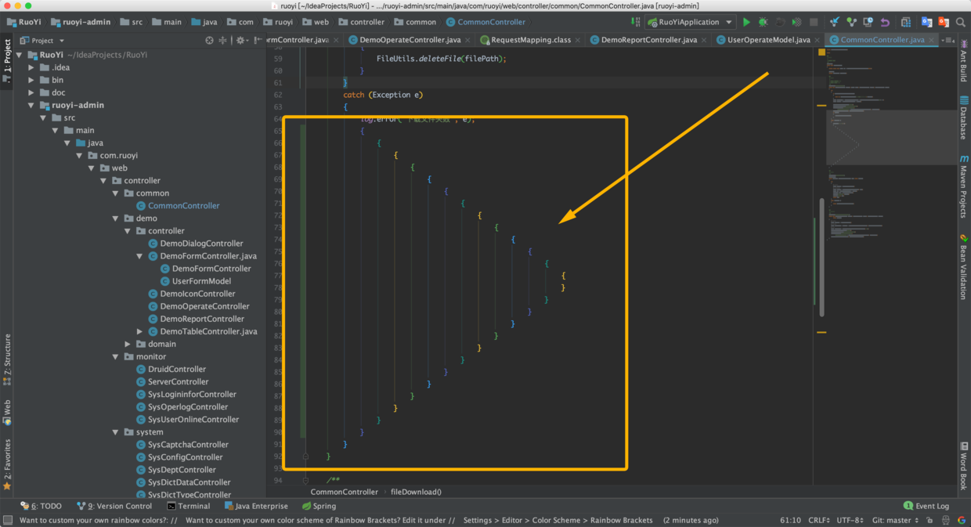
Task: Click the scroll-from-source target icon
Action: tap(209, 40)
